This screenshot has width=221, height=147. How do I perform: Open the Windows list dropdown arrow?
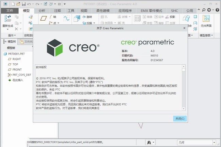coord(55,4)
